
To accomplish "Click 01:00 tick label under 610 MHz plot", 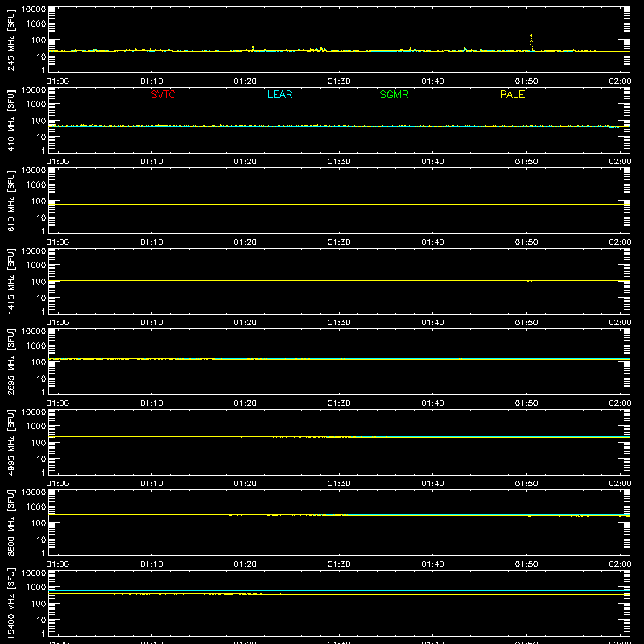I will click(58, 242).
